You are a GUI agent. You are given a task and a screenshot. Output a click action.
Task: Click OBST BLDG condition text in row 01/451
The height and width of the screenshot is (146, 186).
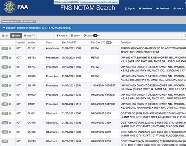[x=153, y=115]
